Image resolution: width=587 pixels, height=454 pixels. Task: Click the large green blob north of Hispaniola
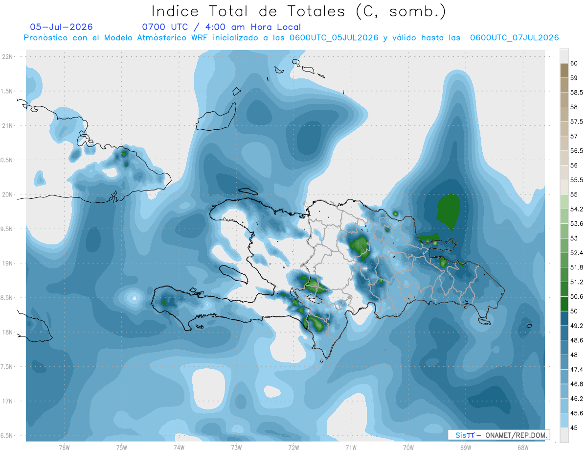[448, 211]
